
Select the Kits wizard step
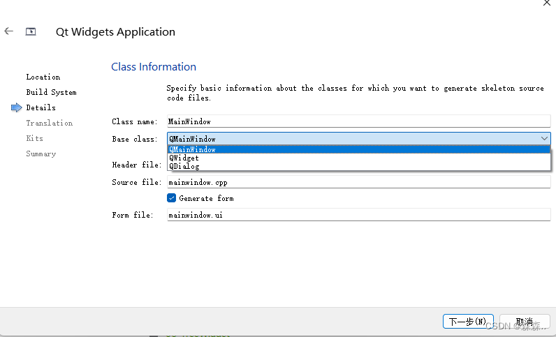(34, 138)
